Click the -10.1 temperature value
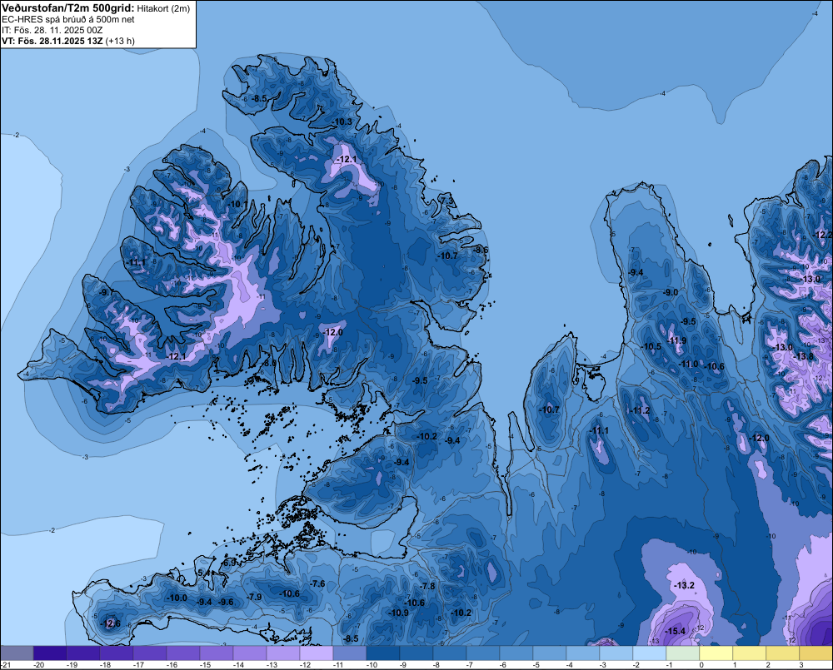The image size is (833, 670). tap(237, 205)
